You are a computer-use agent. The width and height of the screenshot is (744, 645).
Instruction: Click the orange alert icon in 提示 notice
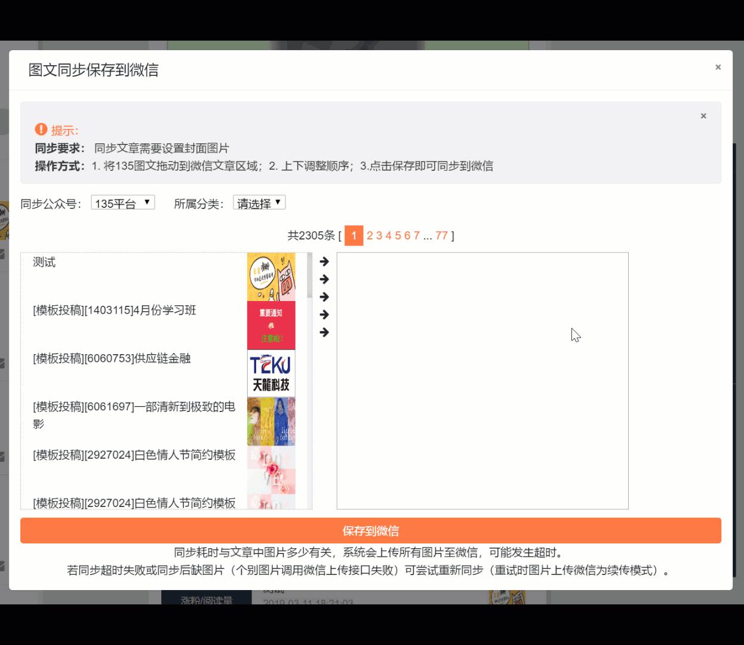tap(40, 128)
